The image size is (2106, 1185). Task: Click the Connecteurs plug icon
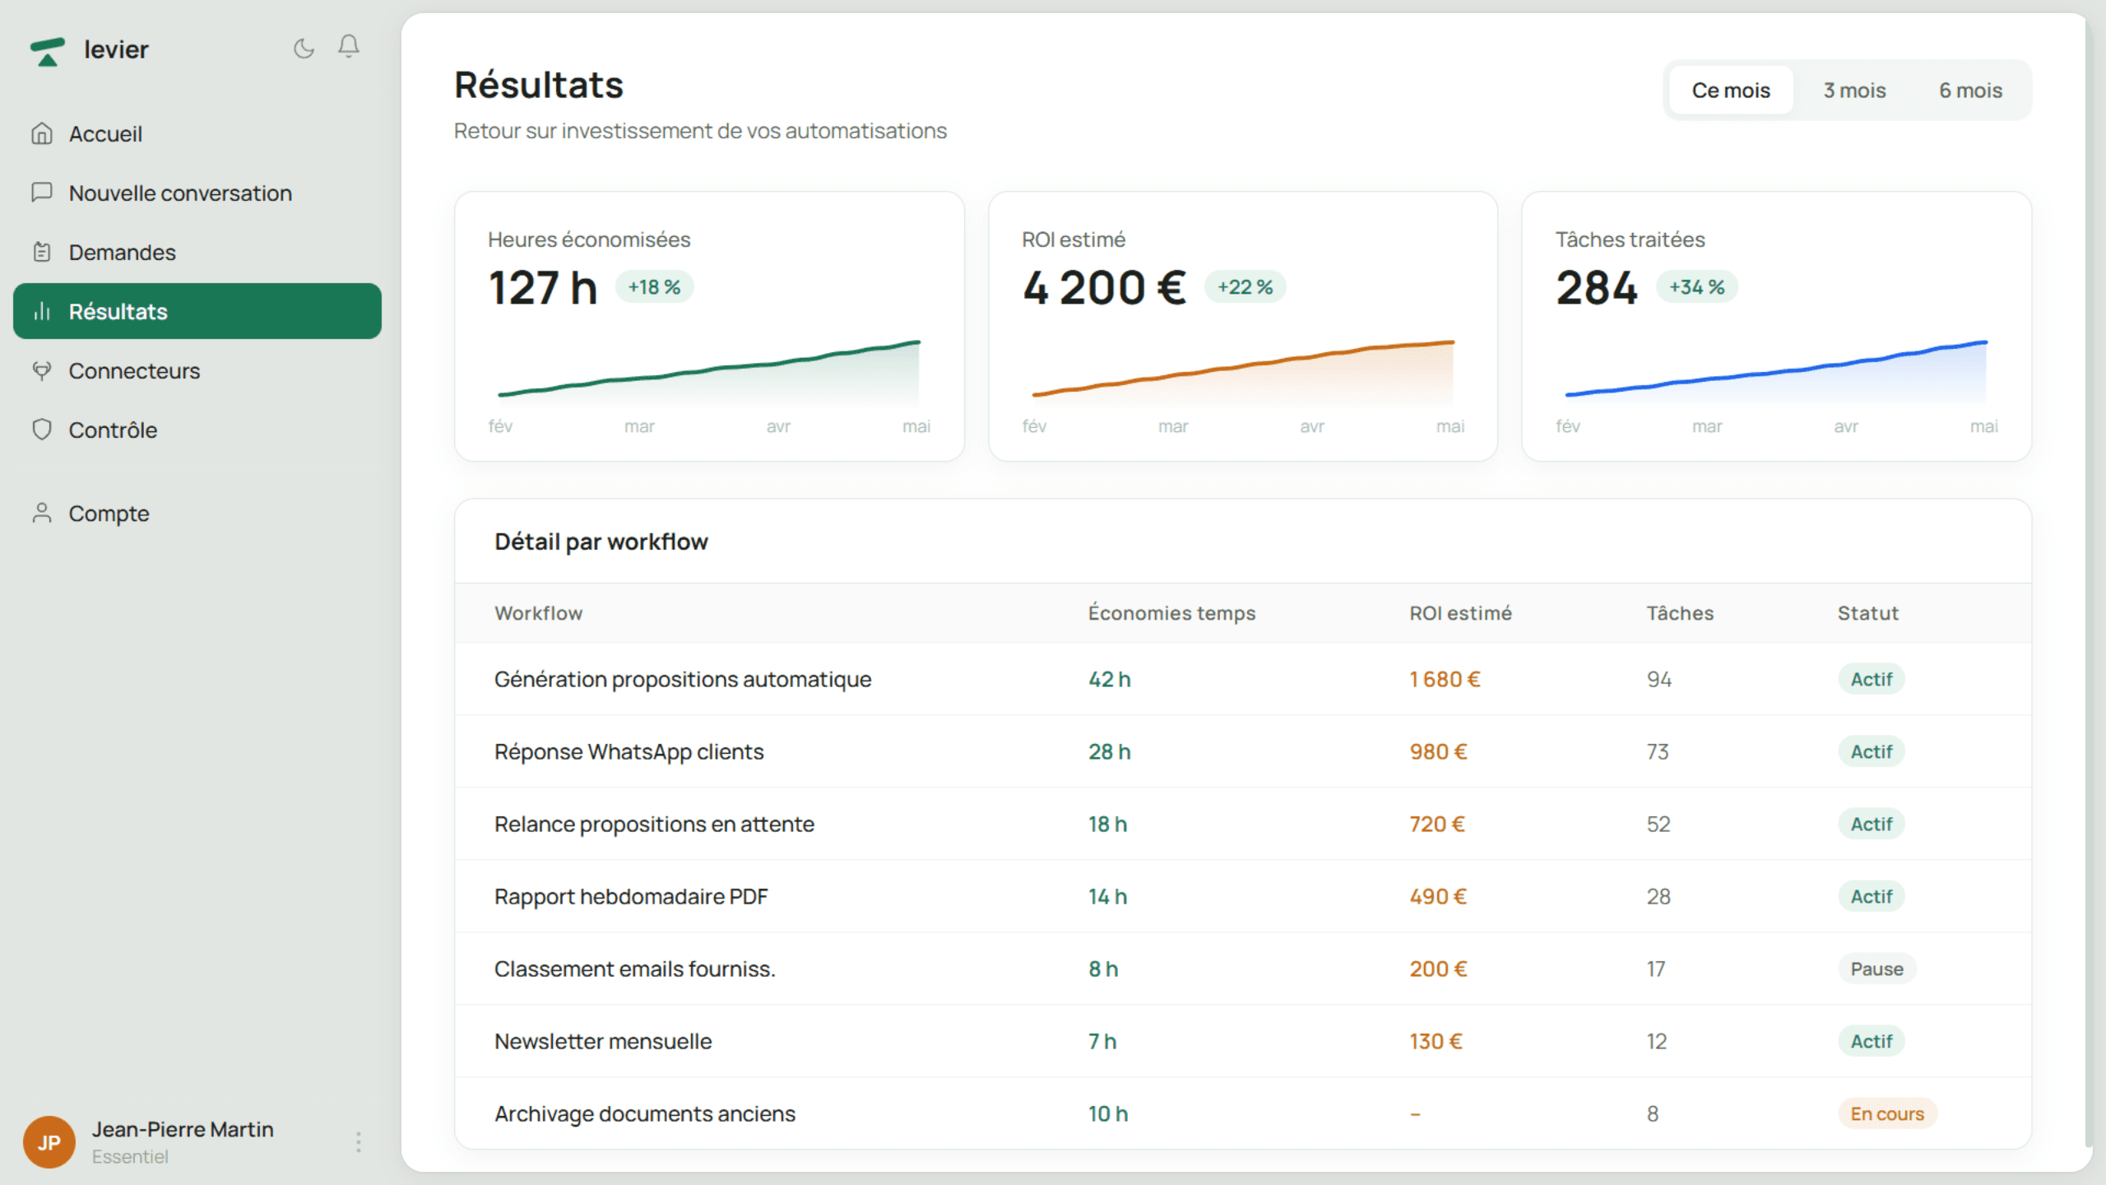pyautogui.click(x=42, y=370)
